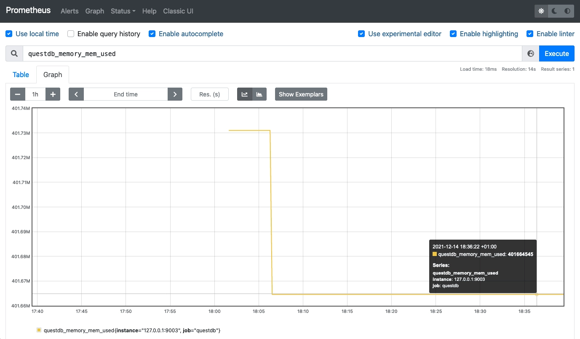Viewport: 580px width, 339px height.
Task: Click the End time input field
Action: 125,94
